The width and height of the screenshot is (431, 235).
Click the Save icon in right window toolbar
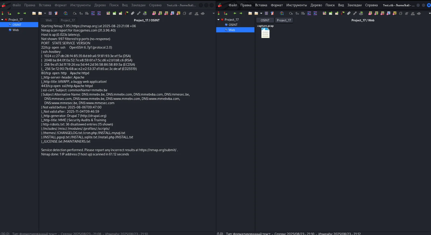[266, 13]
